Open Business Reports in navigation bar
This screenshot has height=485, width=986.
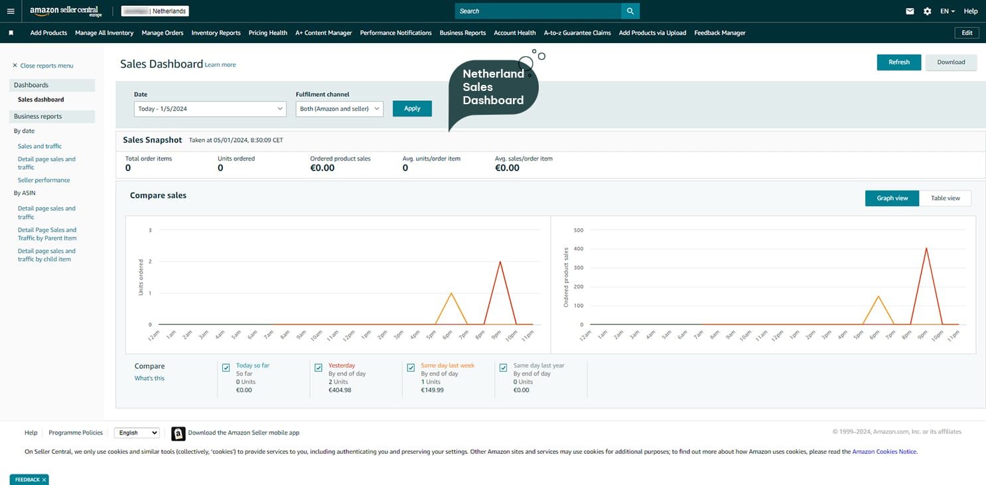point(462,33)
